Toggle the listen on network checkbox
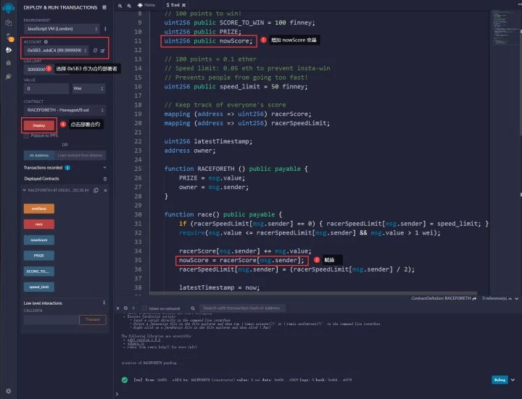This screenshot has height=399, width=522. 144,308
